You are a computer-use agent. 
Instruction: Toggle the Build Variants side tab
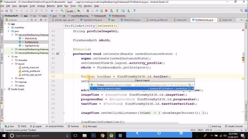(x=2, y=96)
